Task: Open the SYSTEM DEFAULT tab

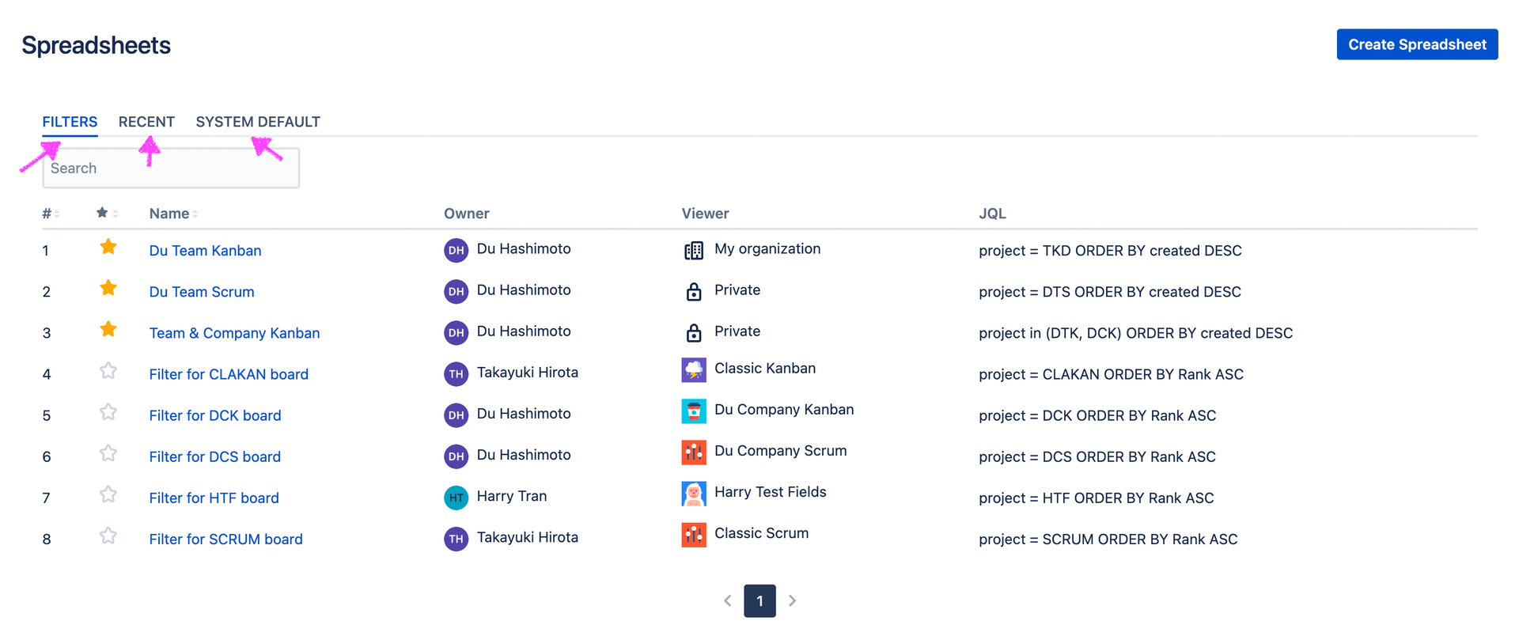Action: click(258, 122)
